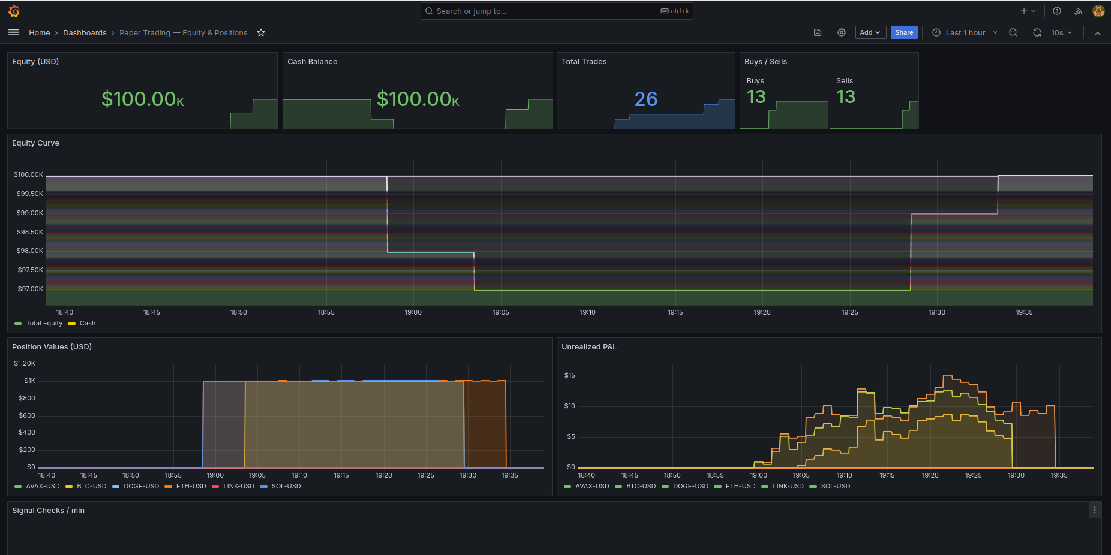Toggle BTC-USD series in Position Values legend
Viewport: 1111px width, 555px height.
(x=91, y=486)
